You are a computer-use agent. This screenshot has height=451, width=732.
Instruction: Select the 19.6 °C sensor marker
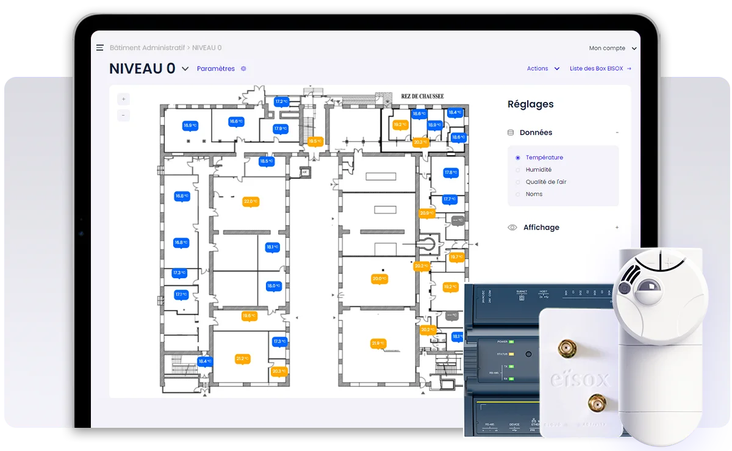click(249, 316)
